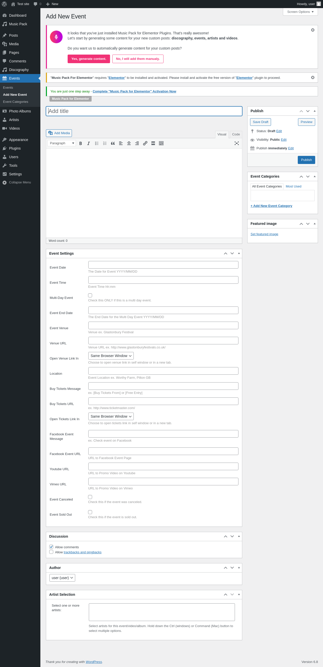This screenshot has height=667, width=323.
Task: Apply blockquote formatting
Action: [x=113, y=143]
